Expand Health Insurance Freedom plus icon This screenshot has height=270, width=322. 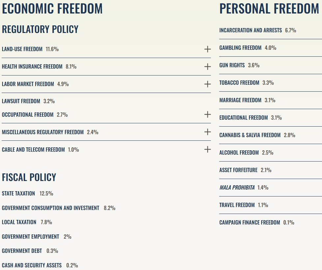click(x=207, y=67)
